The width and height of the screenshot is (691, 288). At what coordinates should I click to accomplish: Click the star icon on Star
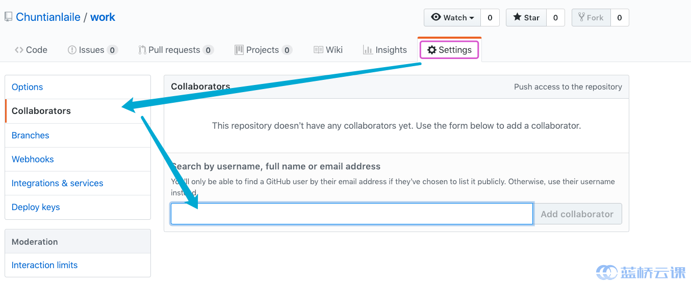pos(517,17)
